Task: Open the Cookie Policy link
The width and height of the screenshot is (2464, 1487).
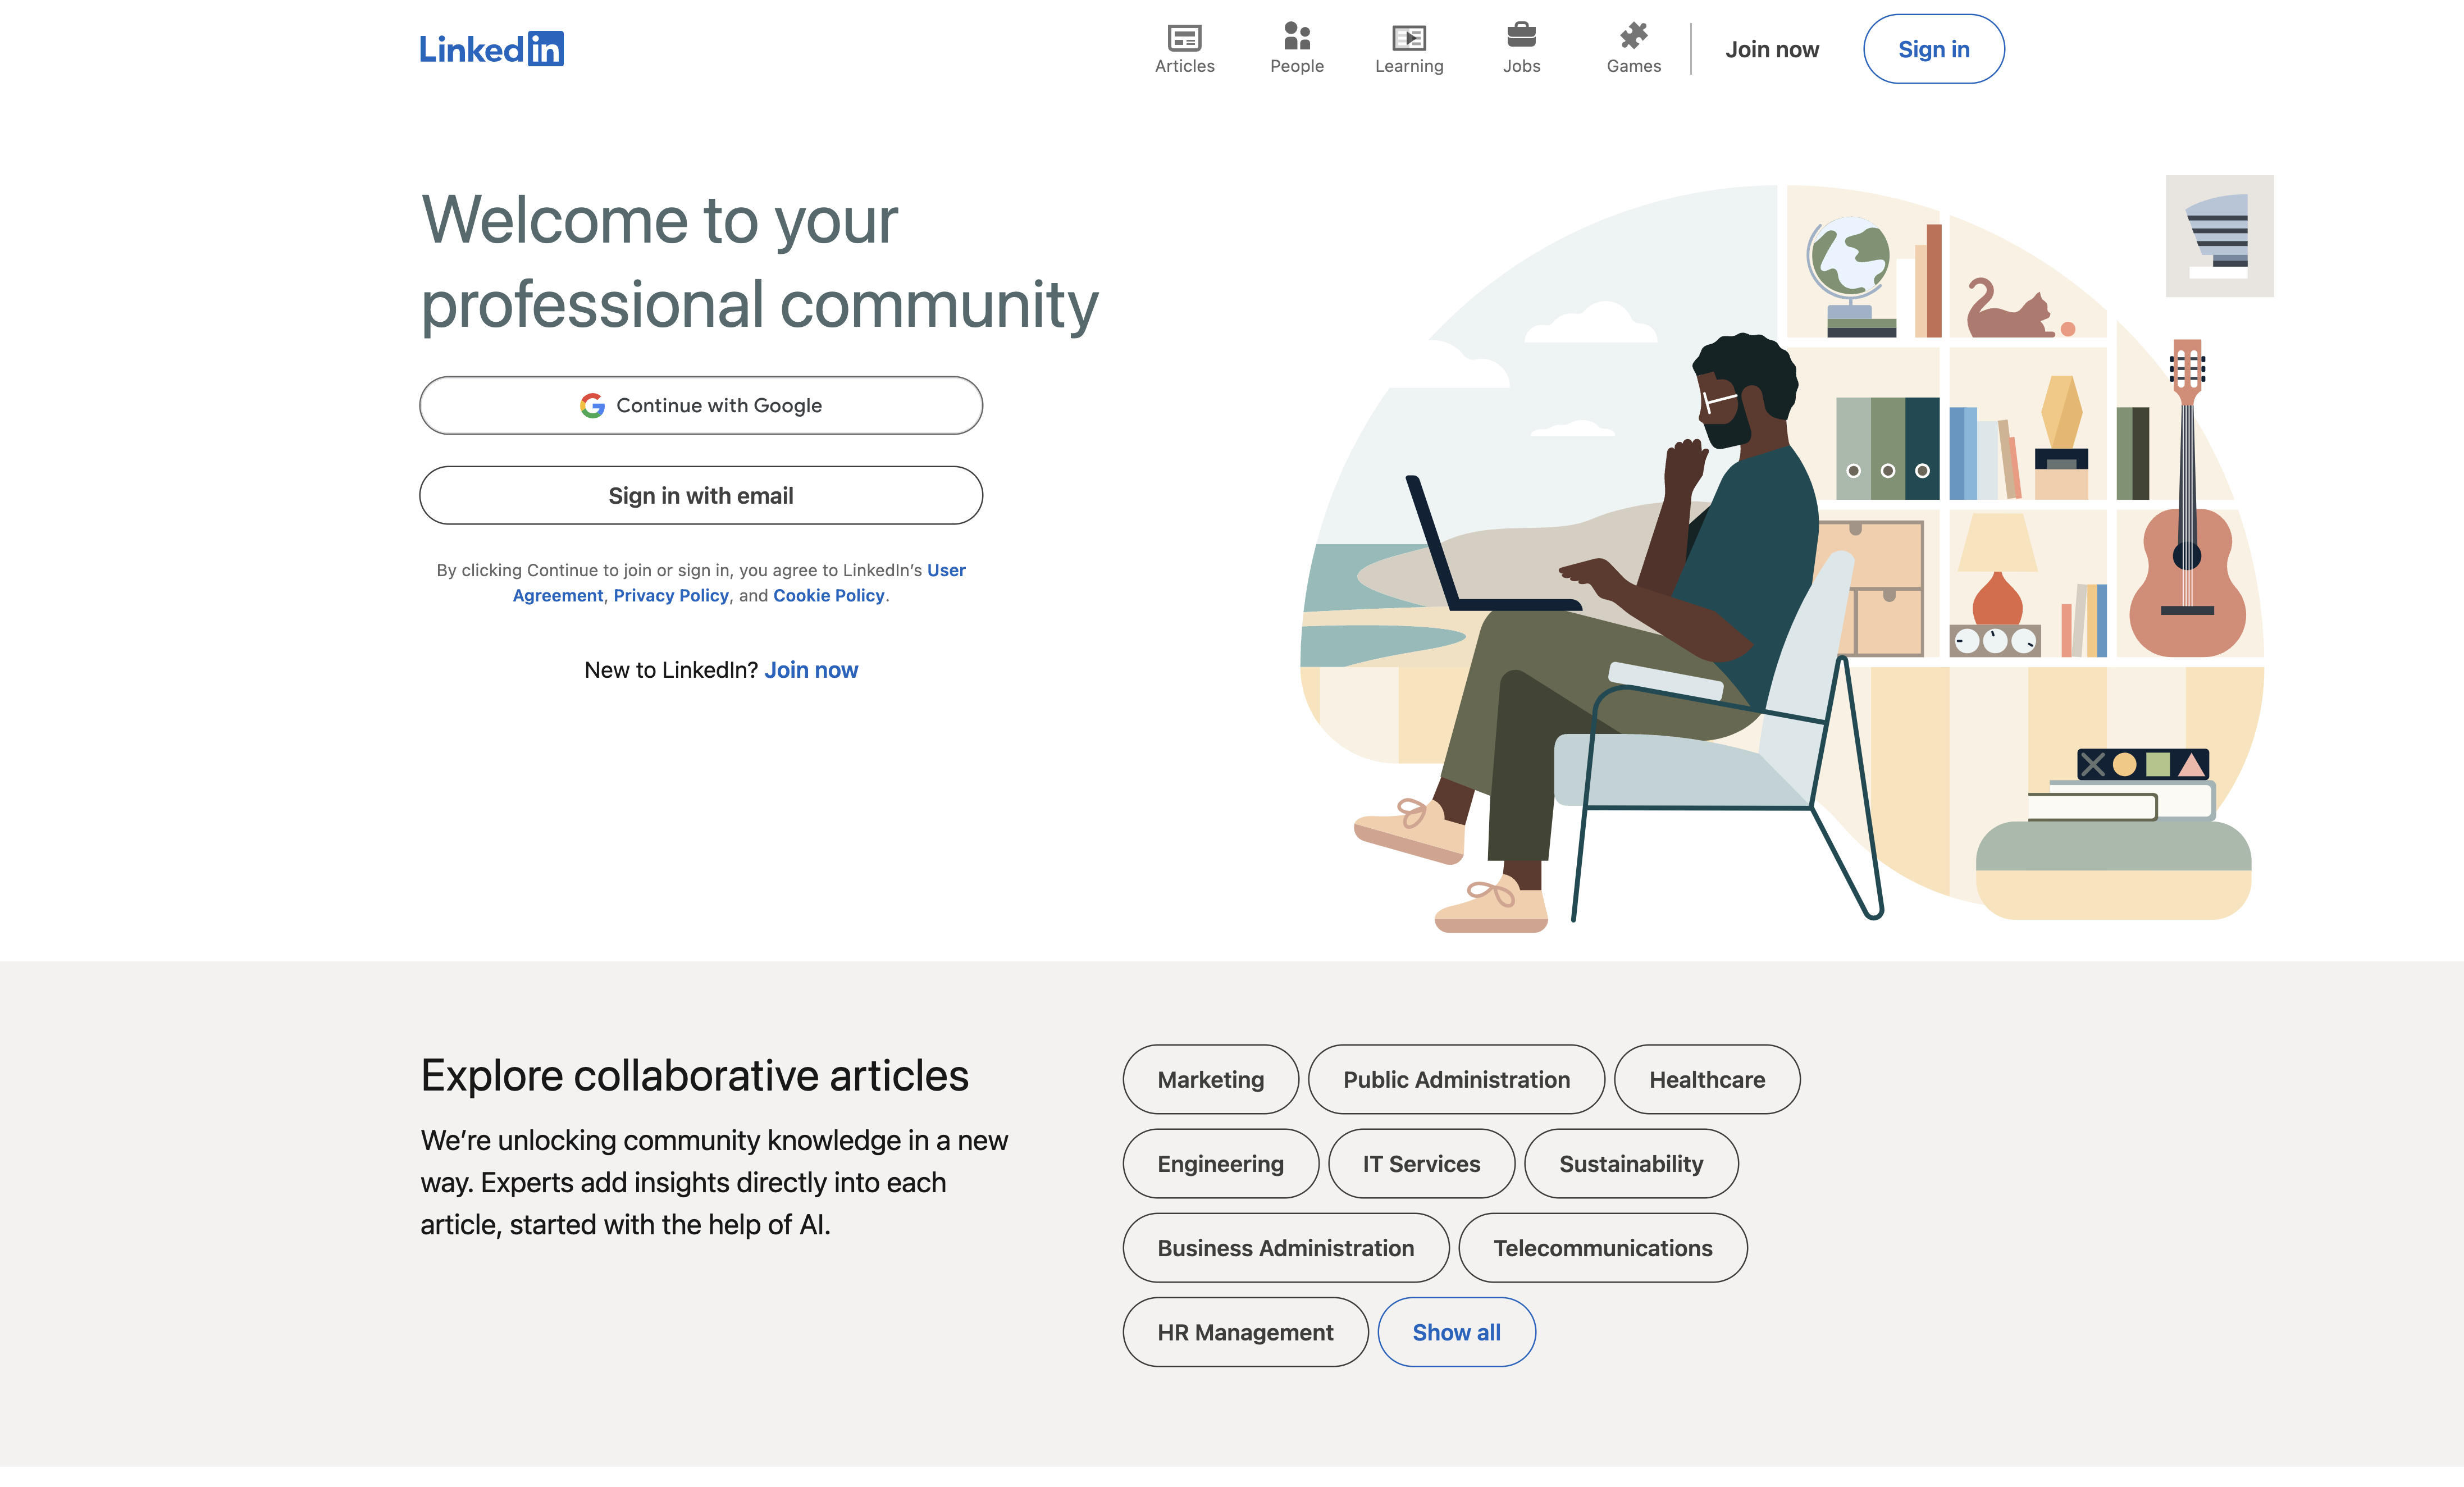Action: point(828,595)
